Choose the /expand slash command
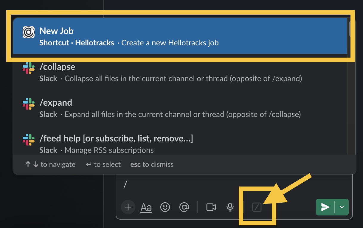This screenshot has height=228, width=363. click(x=180, y=108)
